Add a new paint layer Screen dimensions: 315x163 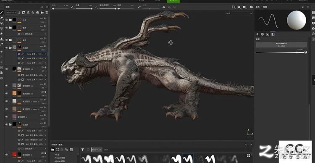point(28,13)
